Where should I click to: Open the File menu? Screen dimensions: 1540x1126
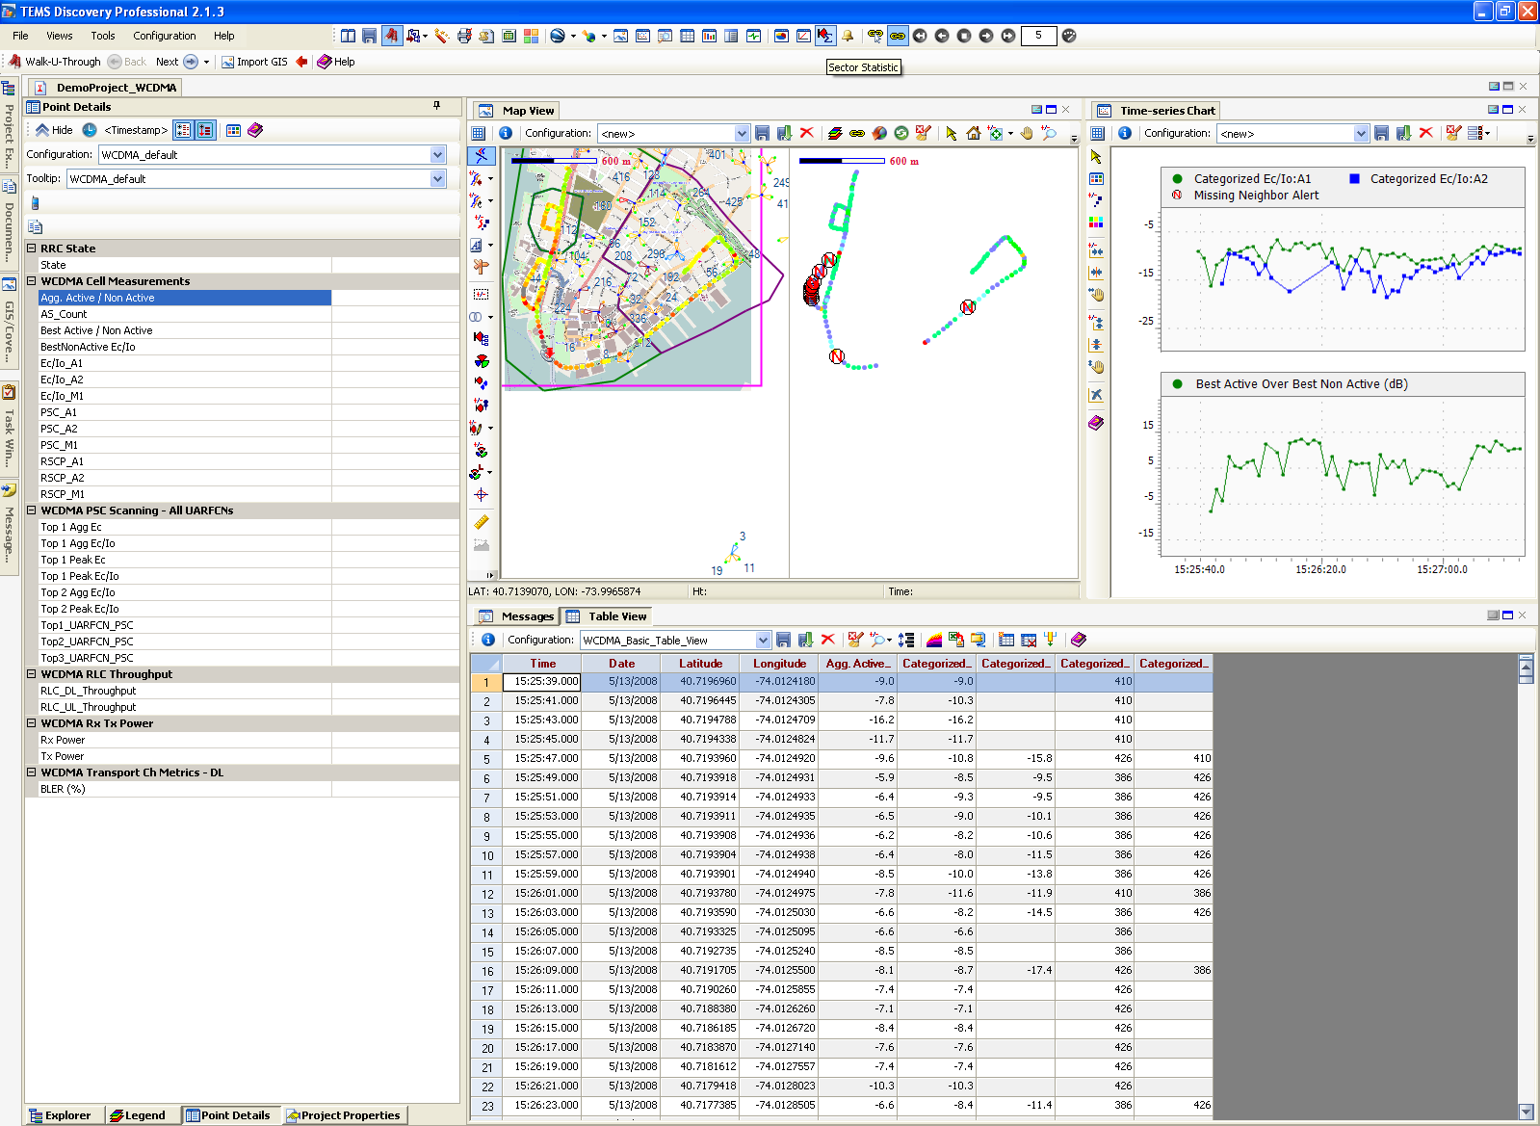[x=20, y=36]
